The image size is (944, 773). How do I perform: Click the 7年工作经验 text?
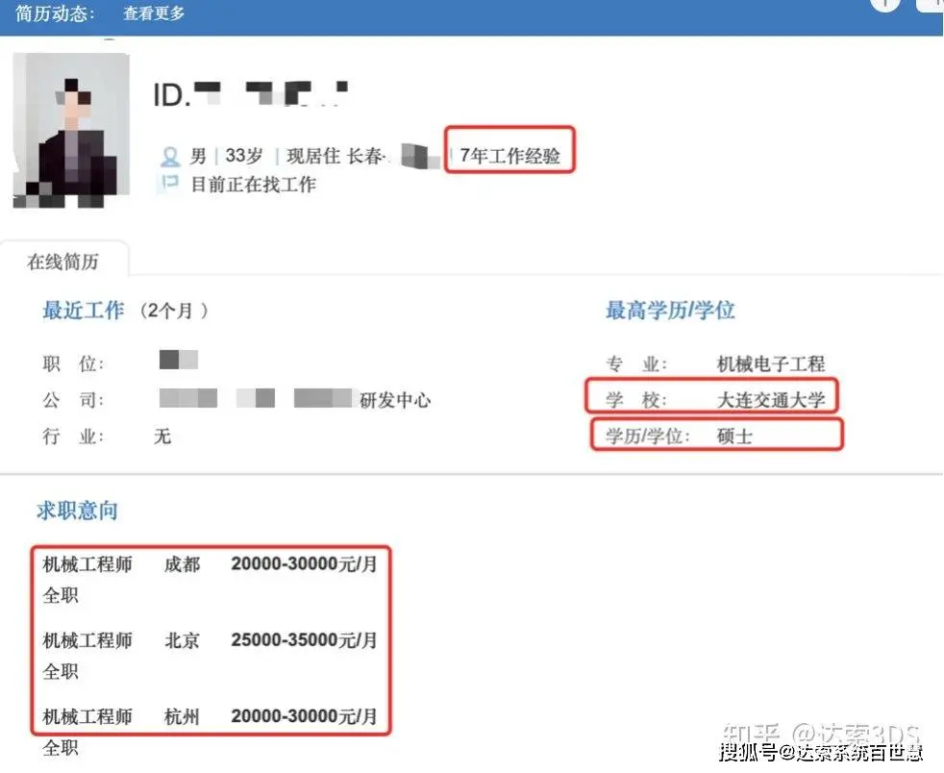(x=509, y=156)
